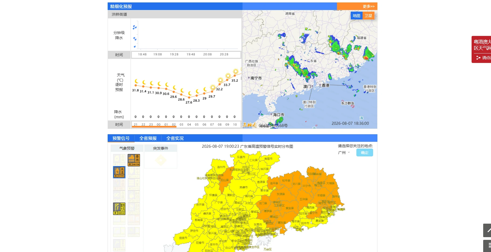Switch to the 突发事件 tab
This screenshot has height=252, width=491.
point(161,148)
